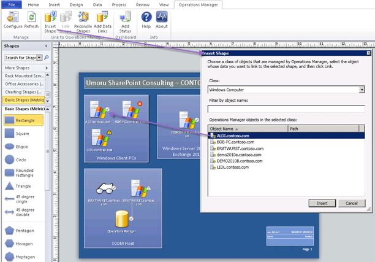Click the BOB-PC computer with the red error badge
Viewport: 375px width, 262px height.
tap(131, 110)
